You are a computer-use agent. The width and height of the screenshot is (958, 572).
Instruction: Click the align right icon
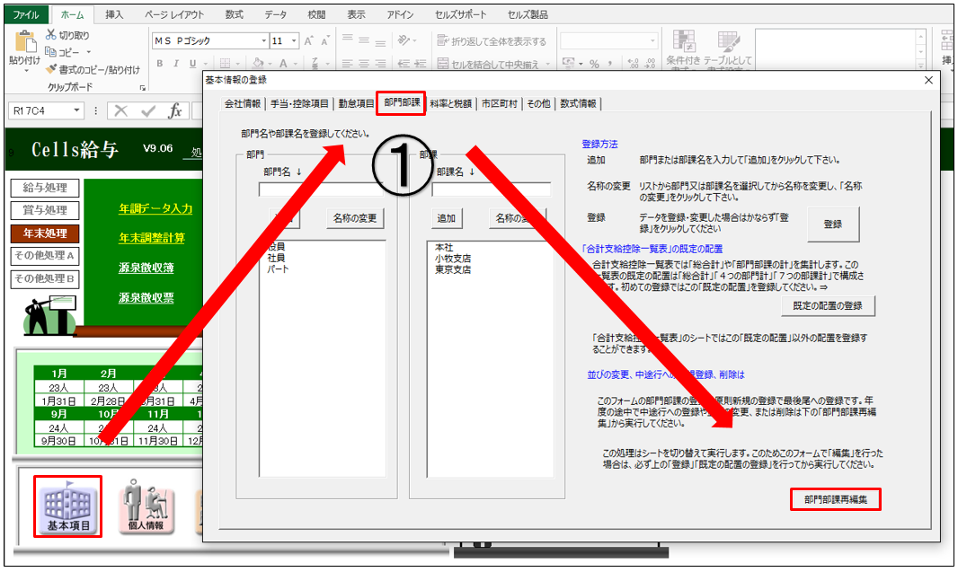click(380, 64)
